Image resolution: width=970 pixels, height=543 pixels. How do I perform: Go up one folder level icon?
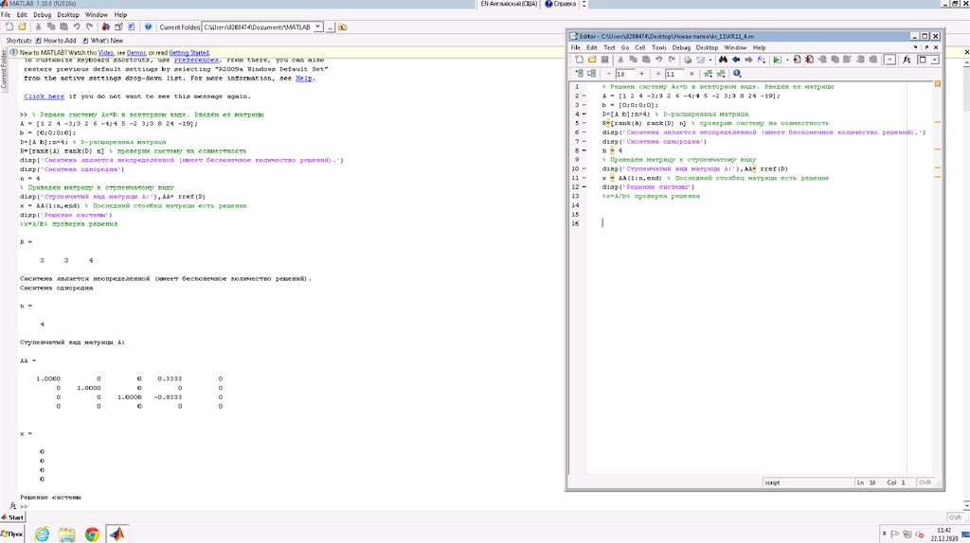pyautogui.click(x=342, y=27)
